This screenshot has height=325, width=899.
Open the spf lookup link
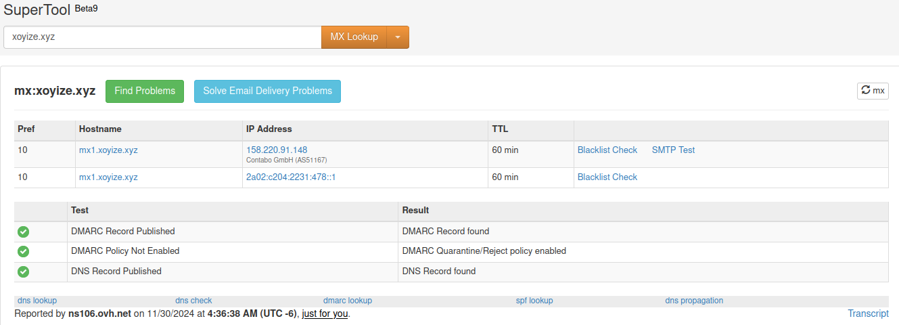[534, 301]
